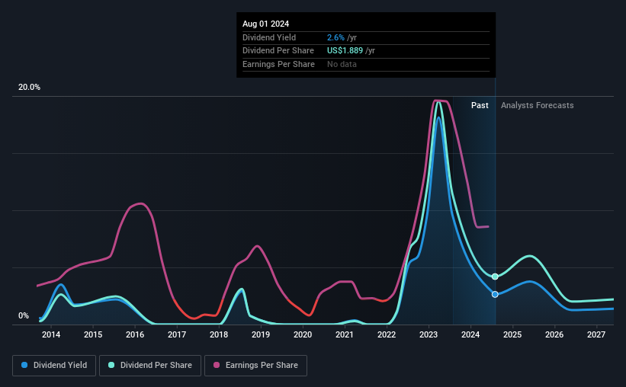The image size is (626, 387).
Task: Click the 2021 x-axis label
Action: tap(345, 334)
